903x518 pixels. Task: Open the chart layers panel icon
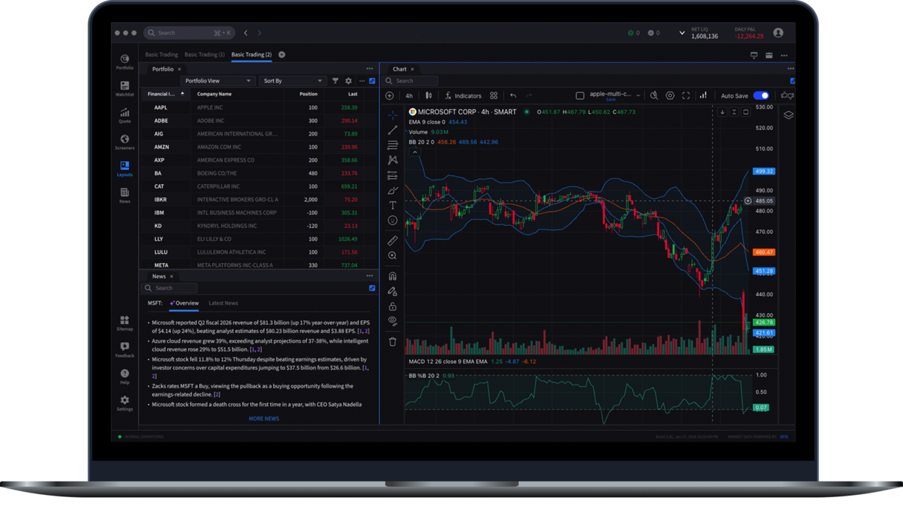pyautogui.click(x=788, y=115)
